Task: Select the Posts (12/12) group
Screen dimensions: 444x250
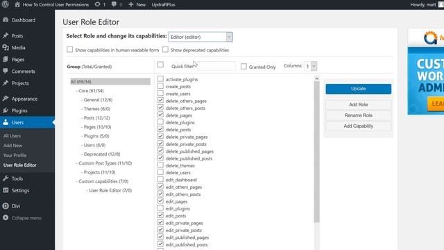Action: click(x=96, y=118)
